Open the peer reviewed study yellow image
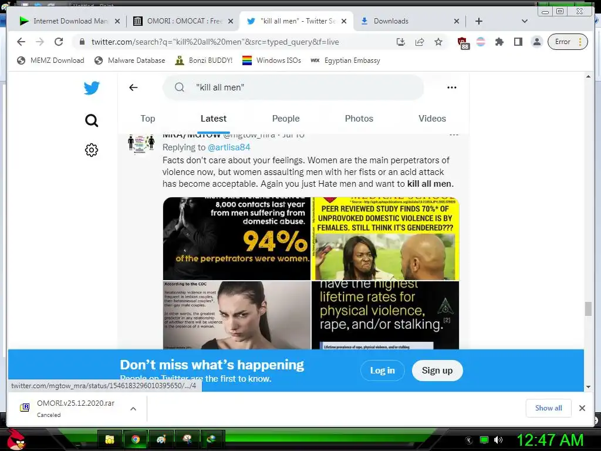The image size is (601, 451). coord(385,238)
